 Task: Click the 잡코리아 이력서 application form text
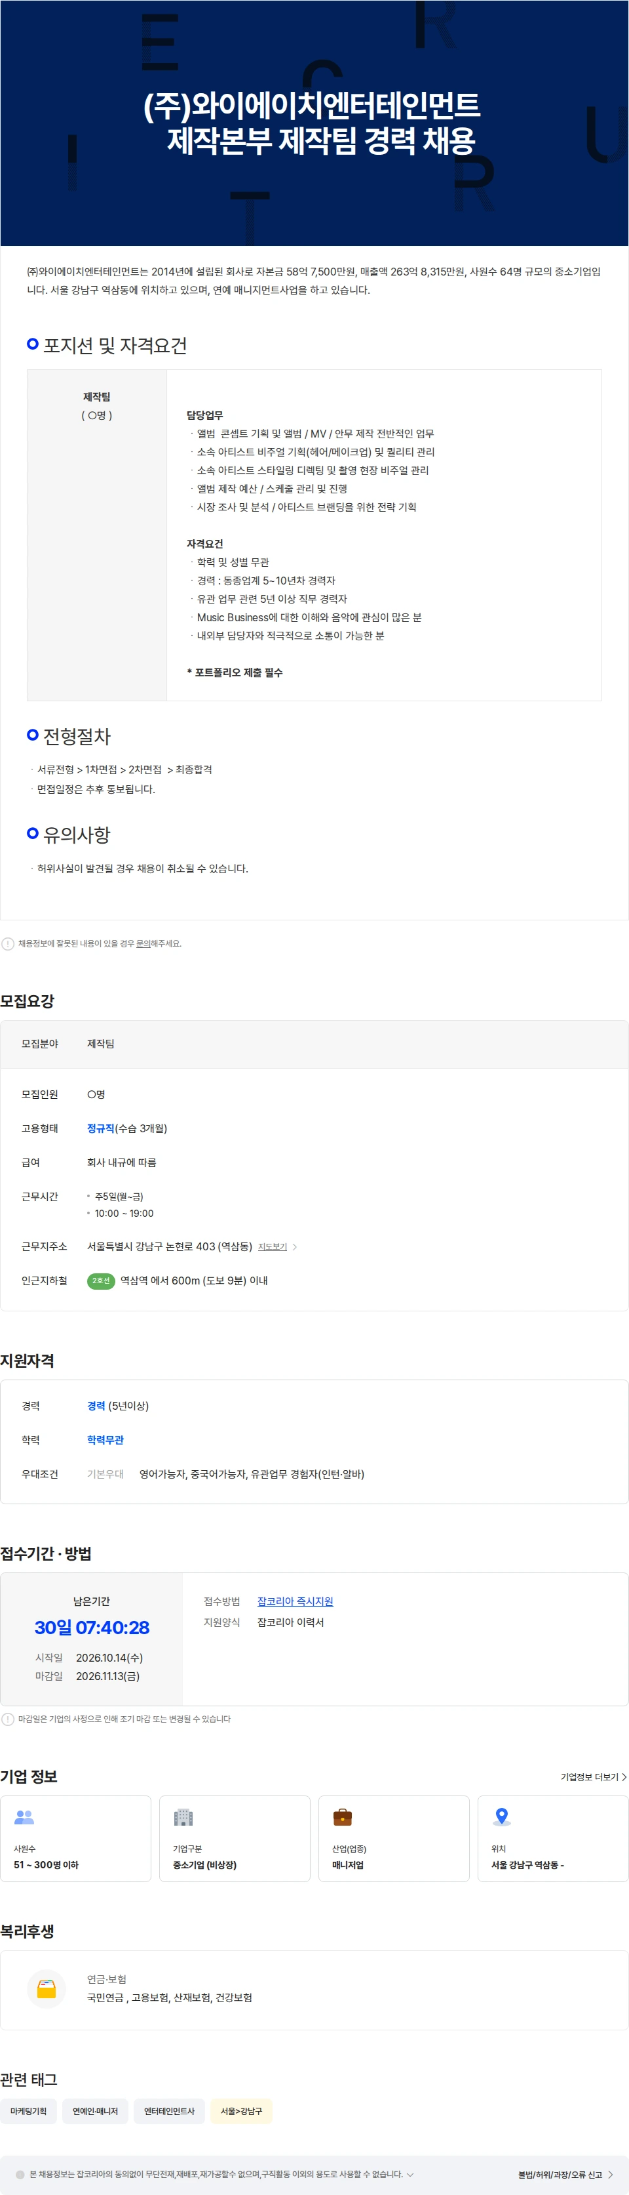tap(290, 1622)
